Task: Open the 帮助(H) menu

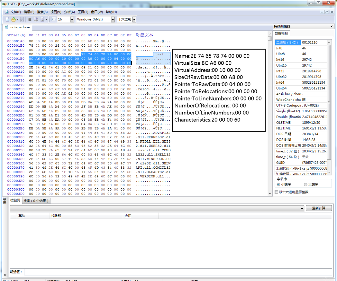Action: pyautogui.click(x=111, y=12)
